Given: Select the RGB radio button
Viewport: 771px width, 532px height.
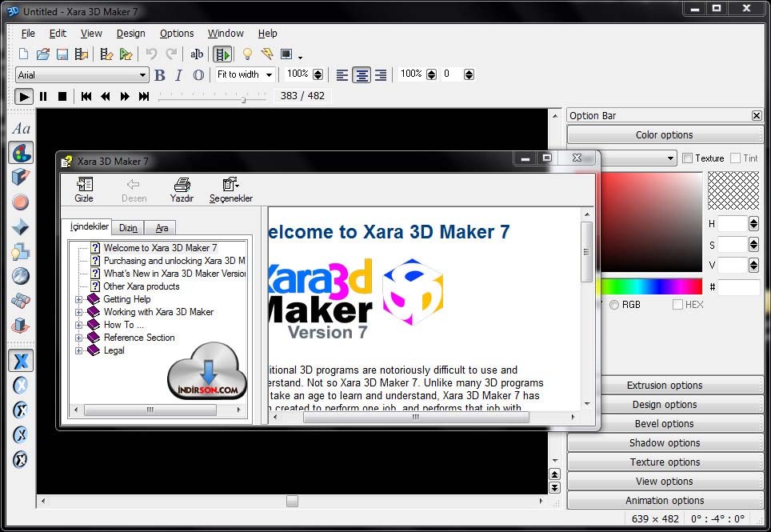Looking at the screenshot, I should [x=614, y=305].
